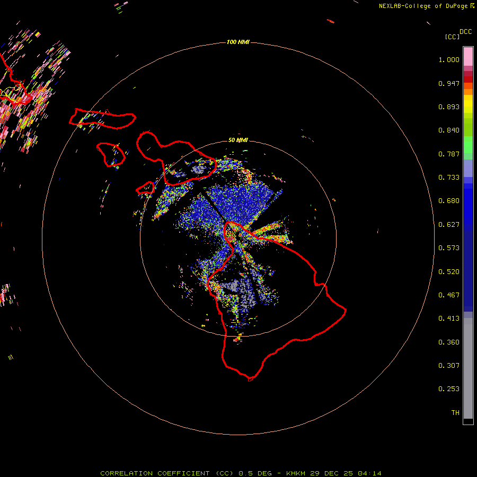Select the 0.787 scale value
Viewport: 477px width, 477px height.
(x=449, y=154)
